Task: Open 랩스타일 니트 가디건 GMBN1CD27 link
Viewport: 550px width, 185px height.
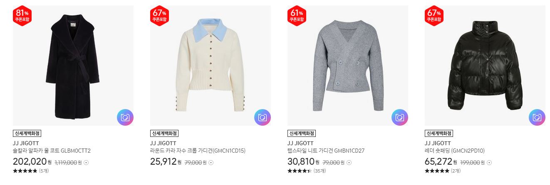Action: click(x=326, y=151)
